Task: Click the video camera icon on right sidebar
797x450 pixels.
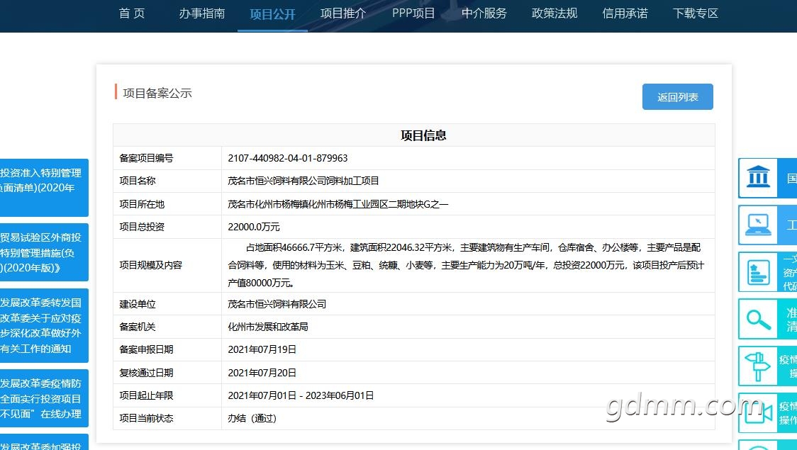Action: pos(758,412)
